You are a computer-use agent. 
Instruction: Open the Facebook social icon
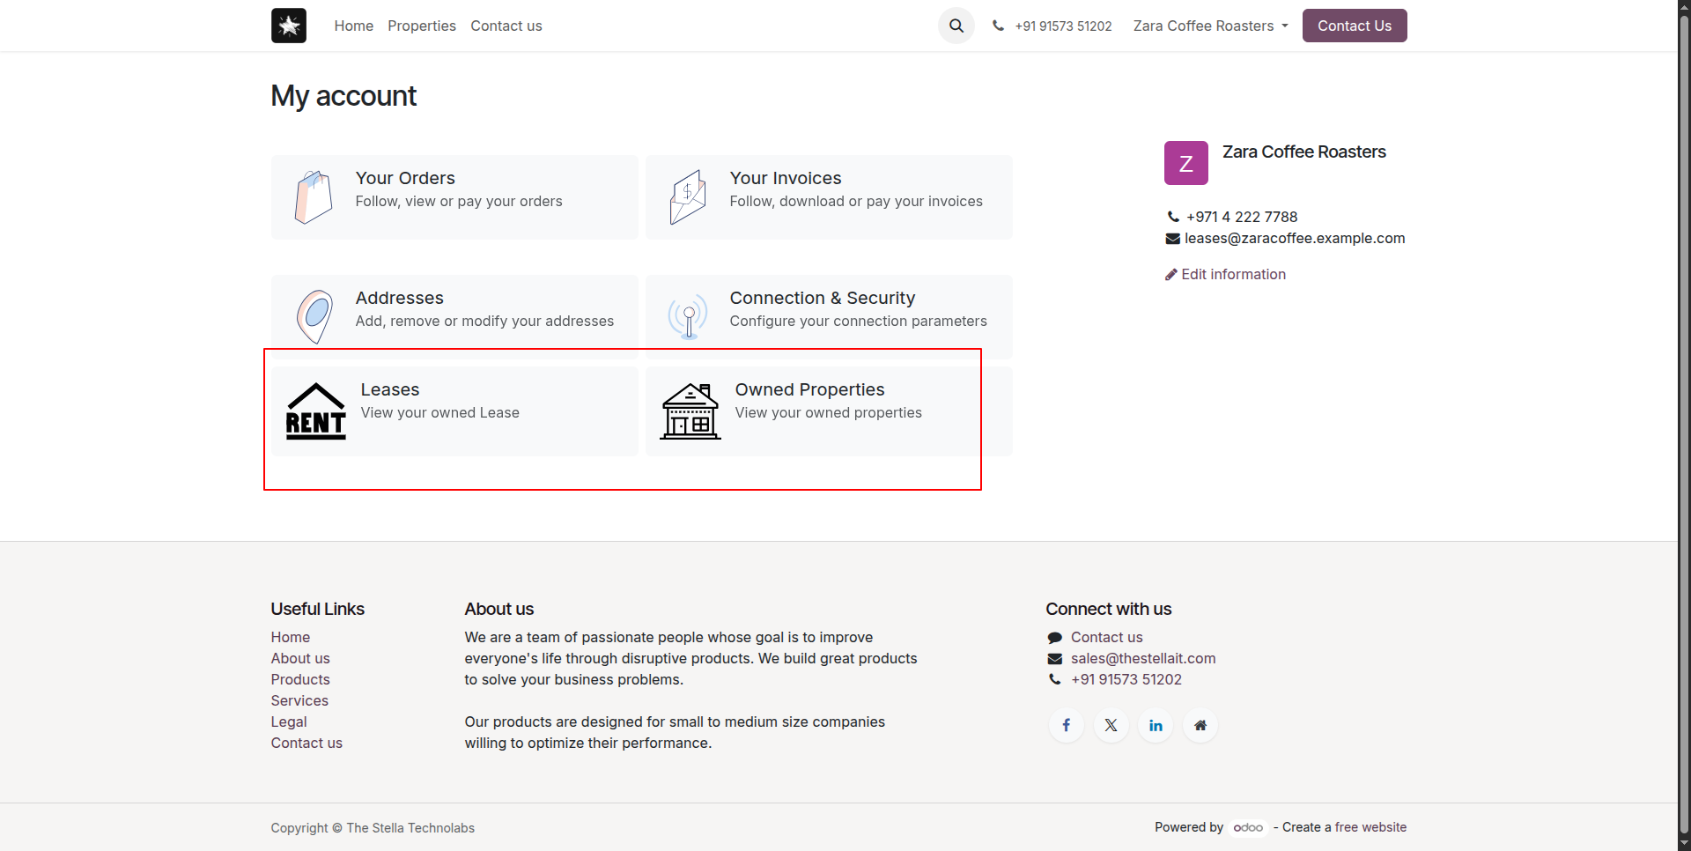click(x=1067, y=725)
